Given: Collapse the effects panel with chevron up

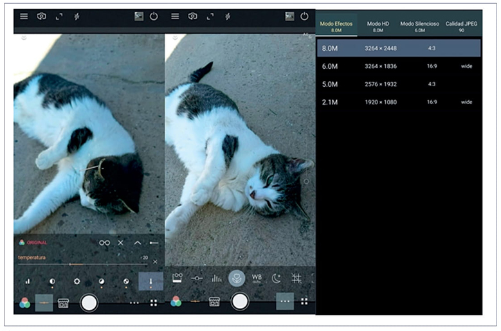Looking at the screenshot, I should point(137,243).
